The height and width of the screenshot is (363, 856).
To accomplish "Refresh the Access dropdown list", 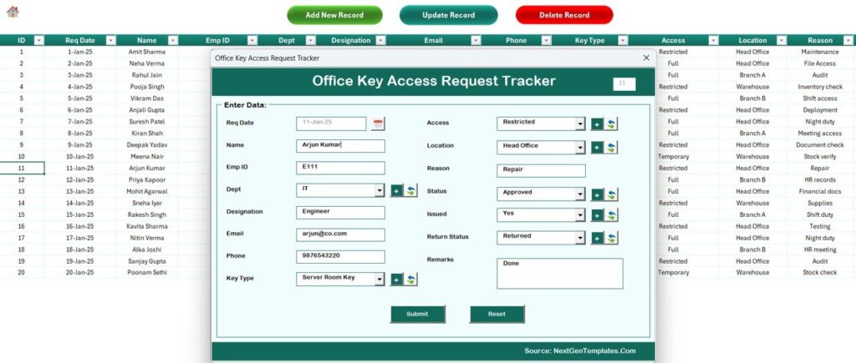I will [x=611, y=124].
